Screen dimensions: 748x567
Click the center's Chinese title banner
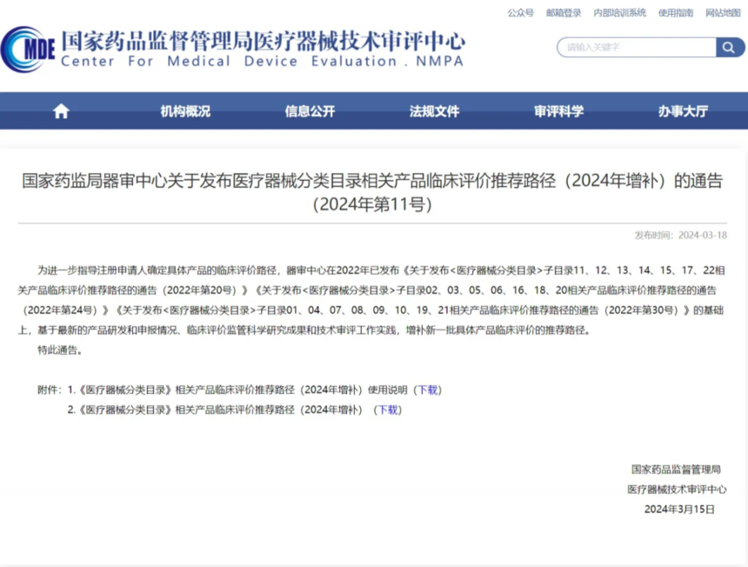coord(263,41)
